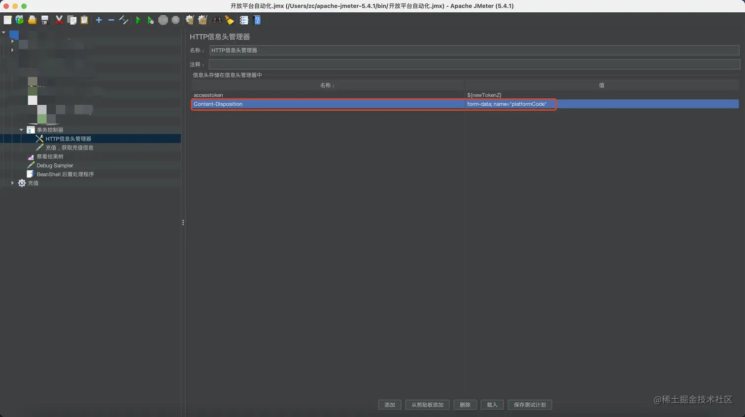Click the Toggle enable/disable toolbar icon
745x417 pixels.
tap(124, 20)
